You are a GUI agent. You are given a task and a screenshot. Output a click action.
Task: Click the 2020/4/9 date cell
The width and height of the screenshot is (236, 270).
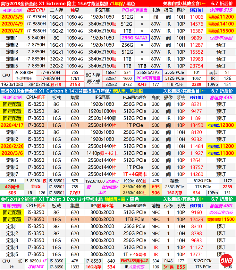click(x=12, y=24)
